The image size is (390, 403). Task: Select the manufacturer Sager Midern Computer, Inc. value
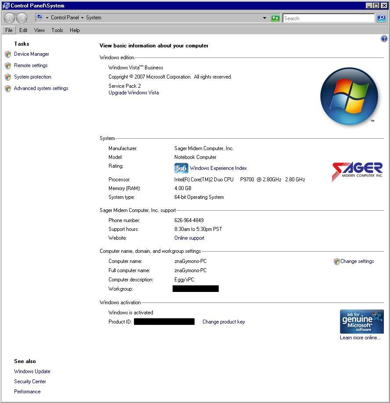pyautogui.click(x=204, y=148)
